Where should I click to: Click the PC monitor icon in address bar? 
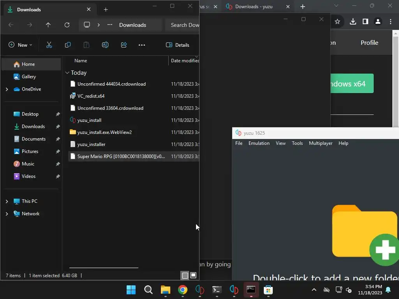click(x=87, y=25)
